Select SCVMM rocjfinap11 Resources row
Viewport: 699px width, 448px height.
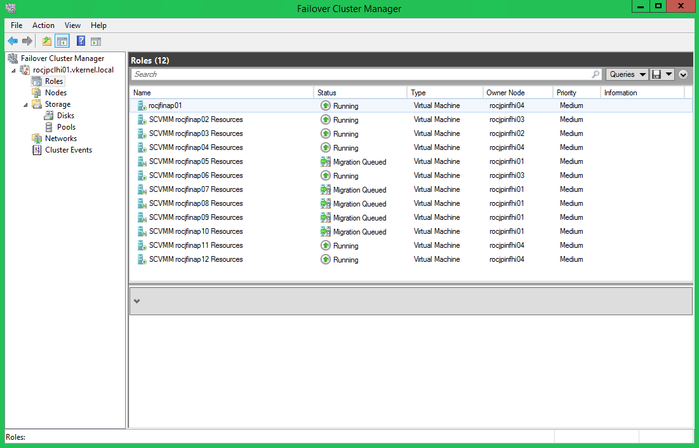(411, 245)
